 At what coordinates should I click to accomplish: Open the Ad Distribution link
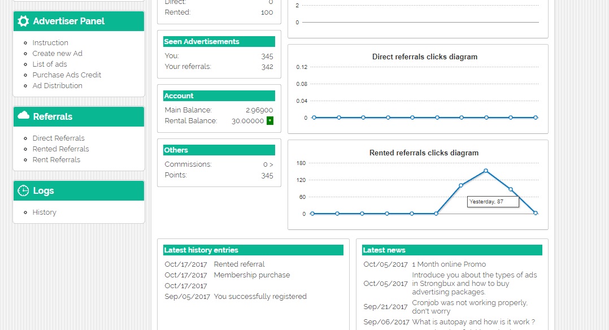click(x=57, y=85)
